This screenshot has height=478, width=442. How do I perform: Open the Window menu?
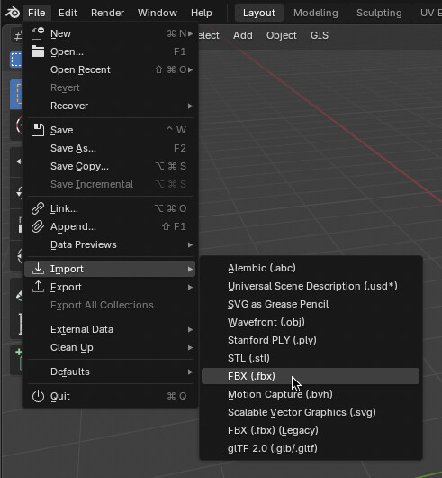(x=158, y=13)
